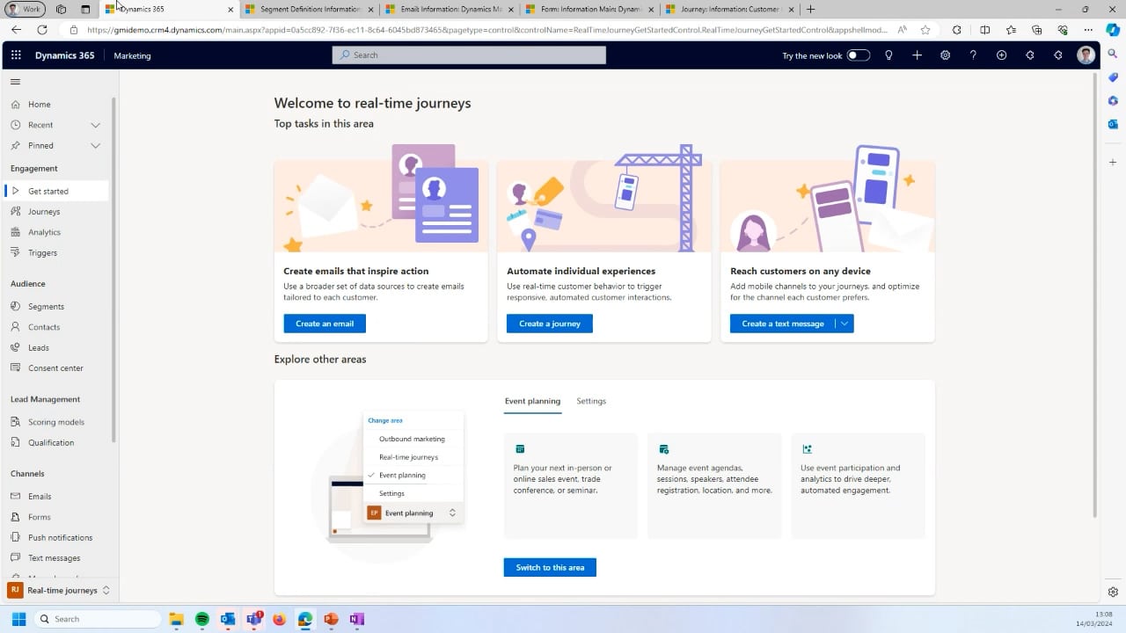Screen dimensions: 1126x633
Task: Click the main page vertical scrollbar
Action: pos(1094,295)
